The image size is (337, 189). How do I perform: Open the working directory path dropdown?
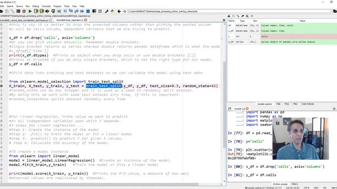[331, 11]
